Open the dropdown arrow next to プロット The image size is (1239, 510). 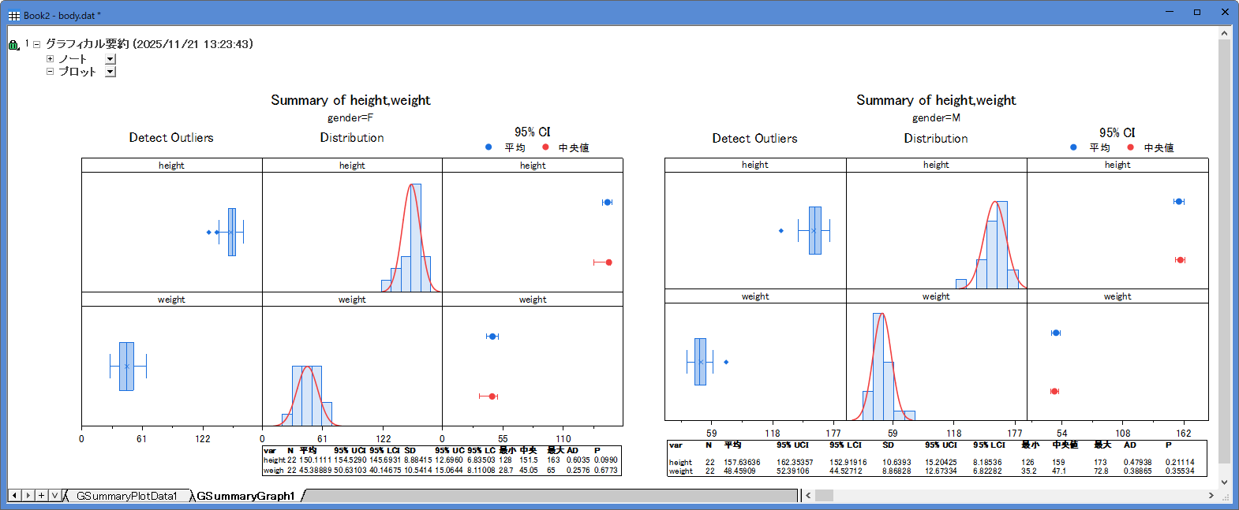click(110, 72)
